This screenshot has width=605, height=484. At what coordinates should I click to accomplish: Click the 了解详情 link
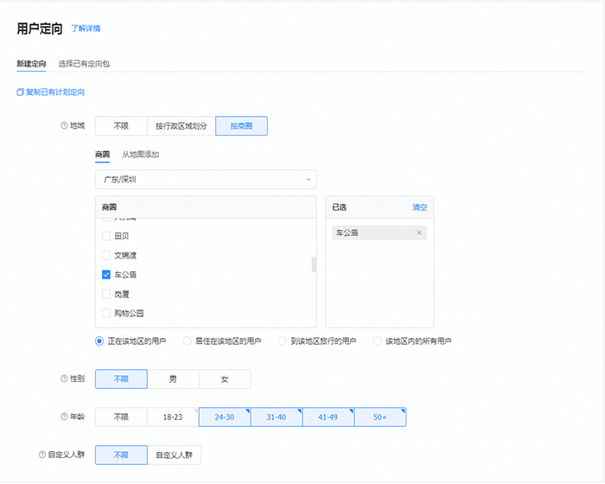86,29
